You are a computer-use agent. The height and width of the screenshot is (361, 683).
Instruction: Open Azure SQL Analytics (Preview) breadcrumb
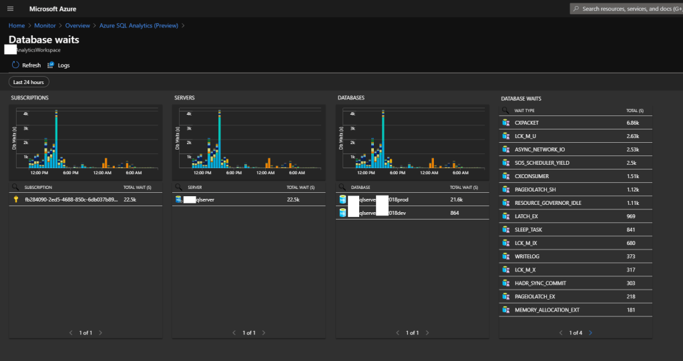tap(138, 25)
